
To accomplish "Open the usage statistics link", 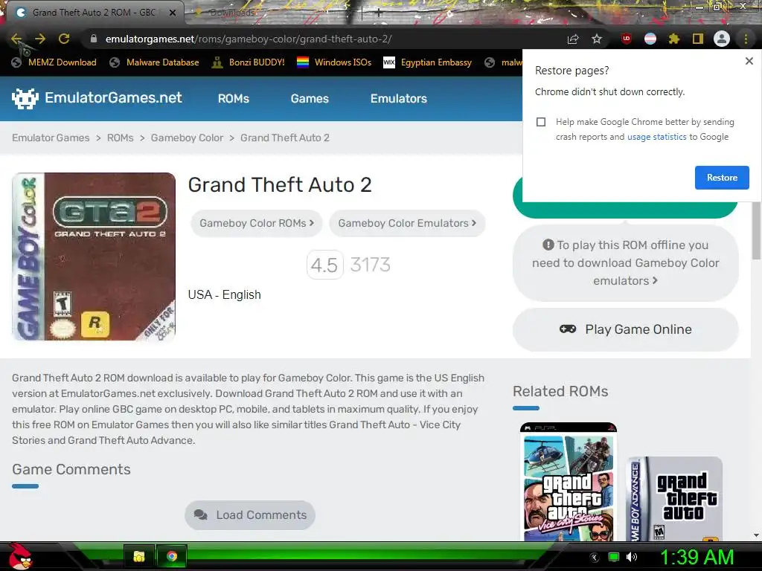I will point(656,137).
